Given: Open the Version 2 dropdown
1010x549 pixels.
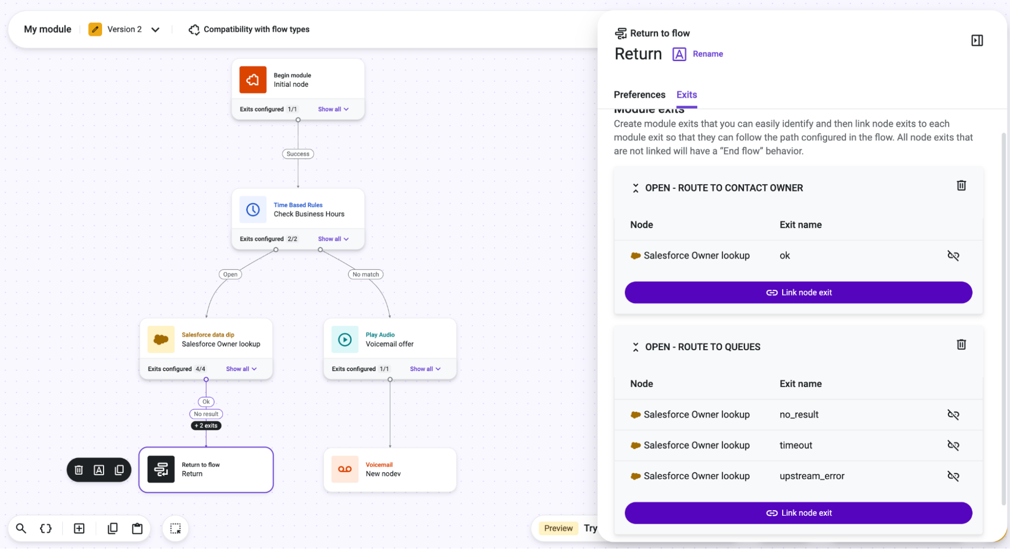Looking at the screenshot, I should pyautogui.click(x=124, y=29).
